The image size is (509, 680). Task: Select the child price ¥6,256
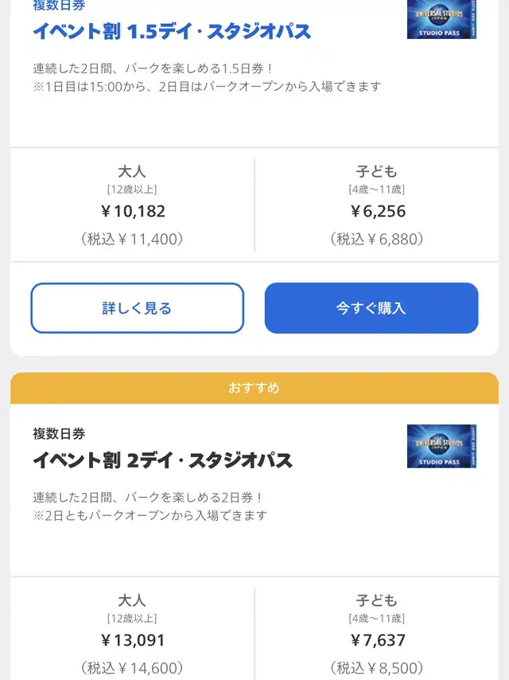(x=377, y=212)
